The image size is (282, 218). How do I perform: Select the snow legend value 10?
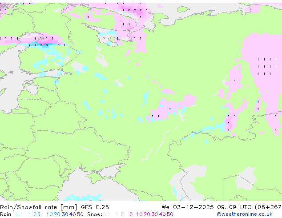tap(139, 214)
